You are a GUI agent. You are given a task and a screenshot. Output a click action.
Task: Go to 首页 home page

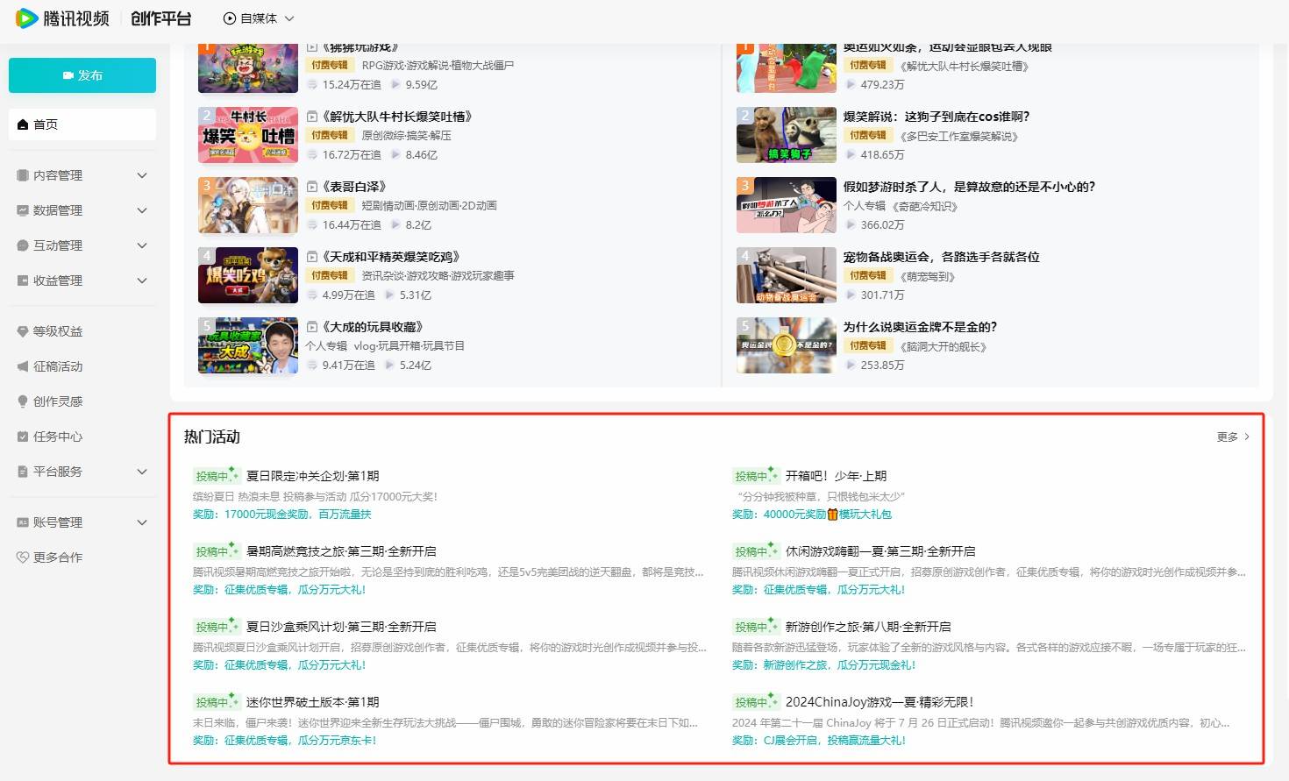pos(82,124)
